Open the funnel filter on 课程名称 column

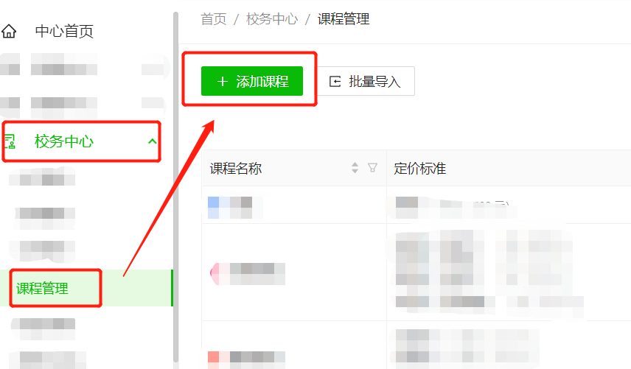[x=373, y=168]
